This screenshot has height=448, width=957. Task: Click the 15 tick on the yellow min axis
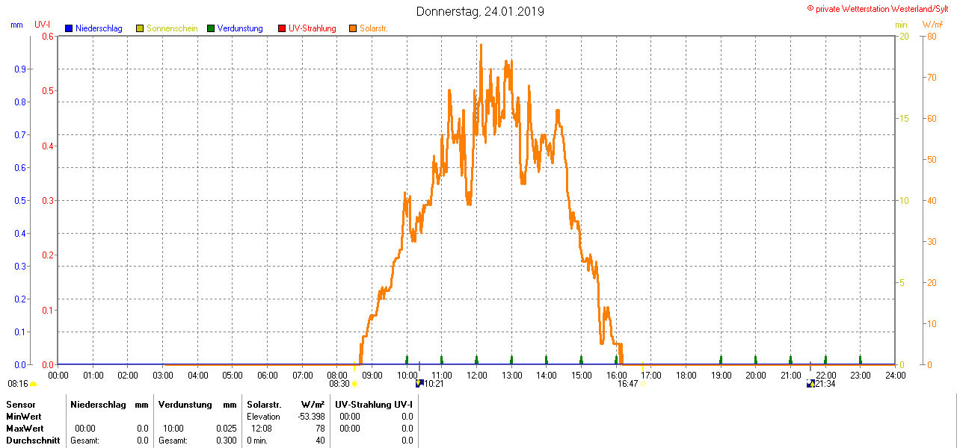(903, 118)
